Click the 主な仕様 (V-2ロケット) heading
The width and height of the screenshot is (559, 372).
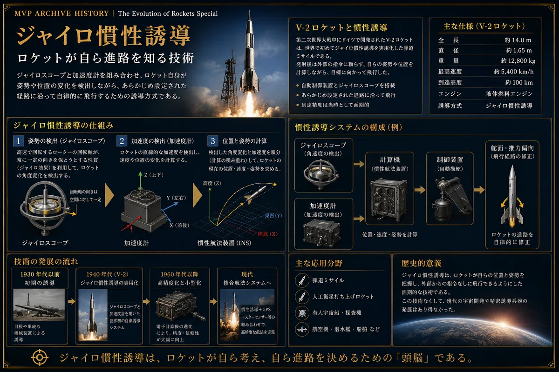coord(485,26)
